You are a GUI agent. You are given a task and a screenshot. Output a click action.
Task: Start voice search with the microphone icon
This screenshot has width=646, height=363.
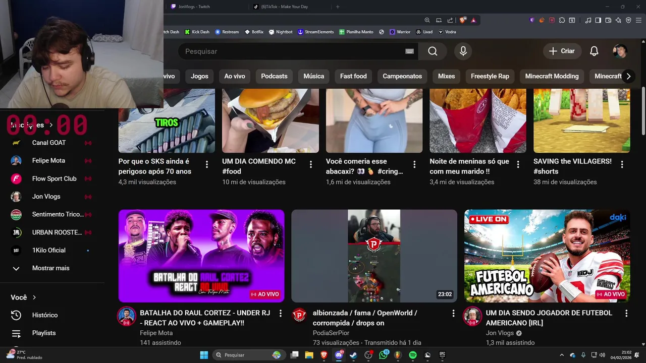click(463, 51)
